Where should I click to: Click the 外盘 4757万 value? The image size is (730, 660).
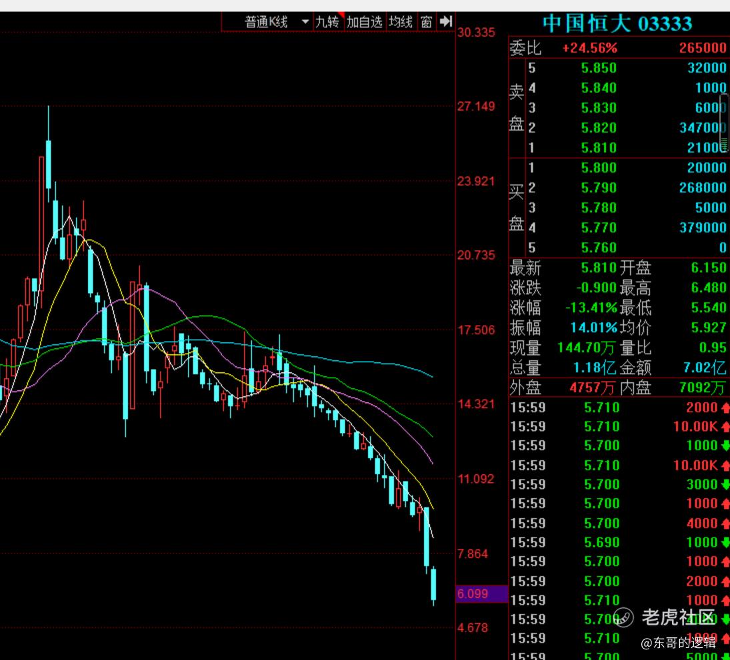coord(592,388)
